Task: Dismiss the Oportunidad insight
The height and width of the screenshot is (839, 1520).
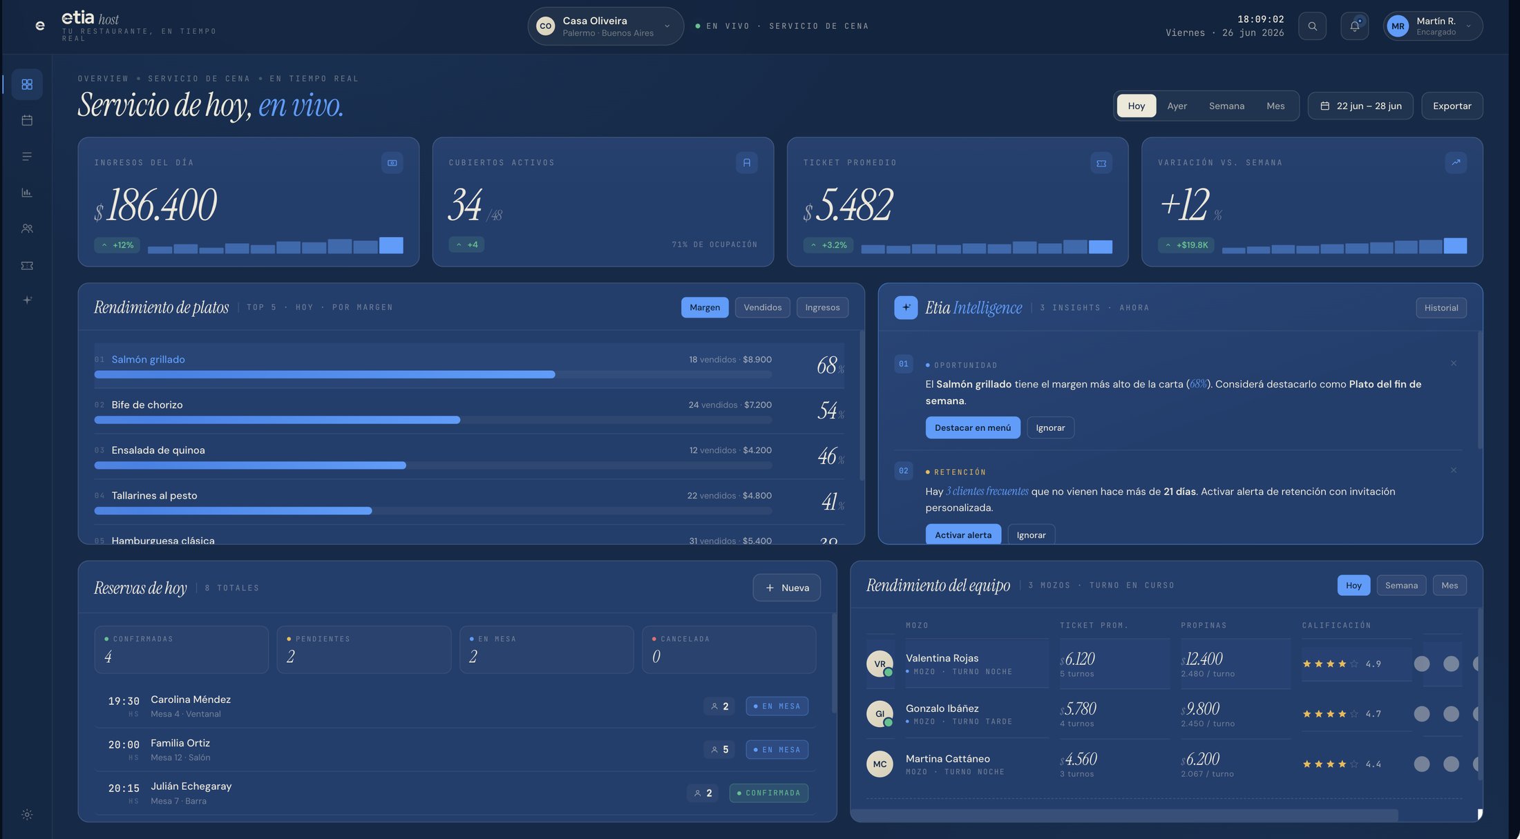Action: (x=1454, y=363)
